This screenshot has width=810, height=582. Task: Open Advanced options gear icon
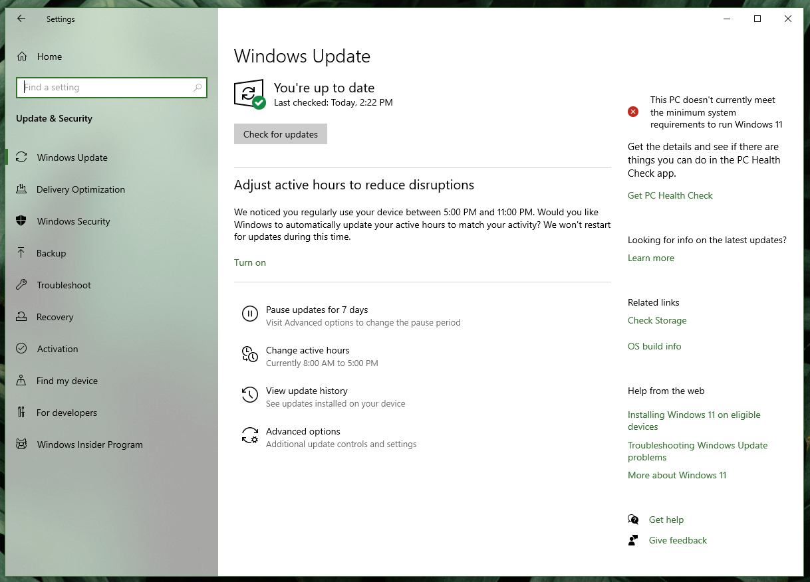click(249, 435)
